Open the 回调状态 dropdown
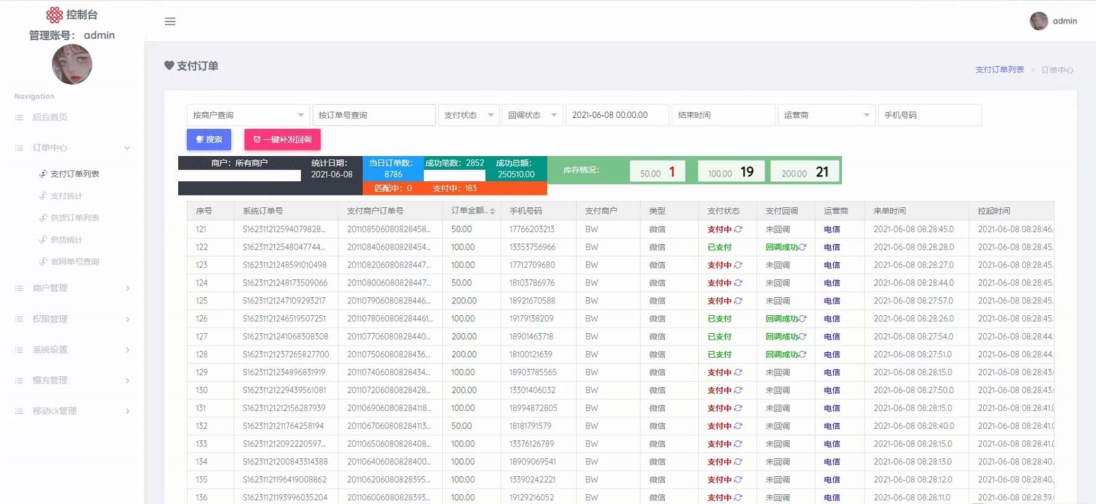 click(532, 115)
